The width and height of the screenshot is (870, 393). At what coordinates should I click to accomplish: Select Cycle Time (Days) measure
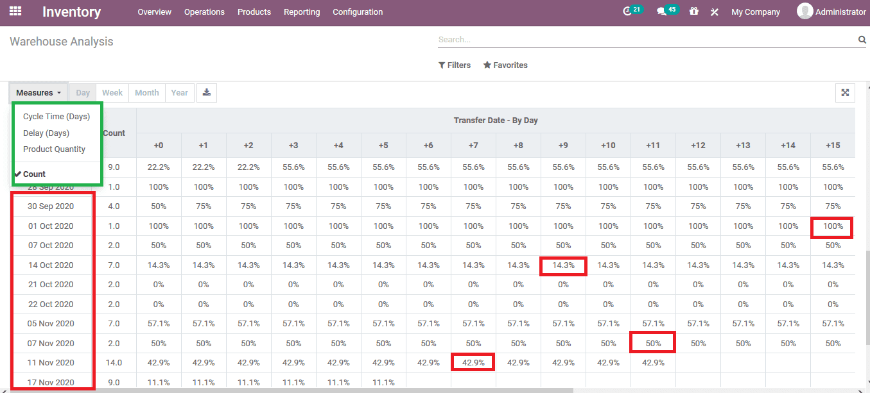tap(57, 117)
